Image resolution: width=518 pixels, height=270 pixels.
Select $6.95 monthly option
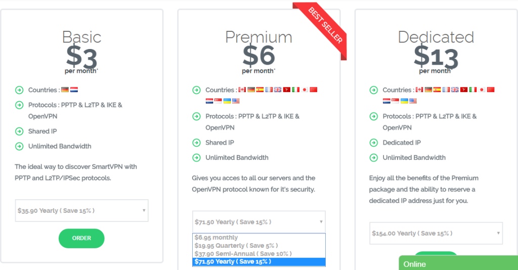[x=258, y=237]
